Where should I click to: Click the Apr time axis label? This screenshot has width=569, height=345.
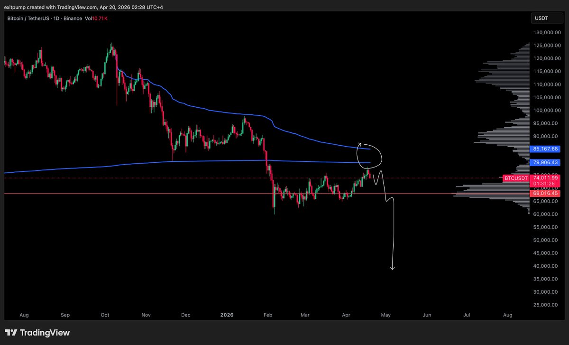pos(345,315)
